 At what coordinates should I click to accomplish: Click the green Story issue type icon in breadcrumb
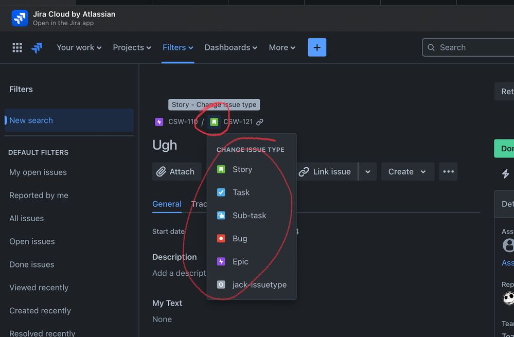point(214,122)
